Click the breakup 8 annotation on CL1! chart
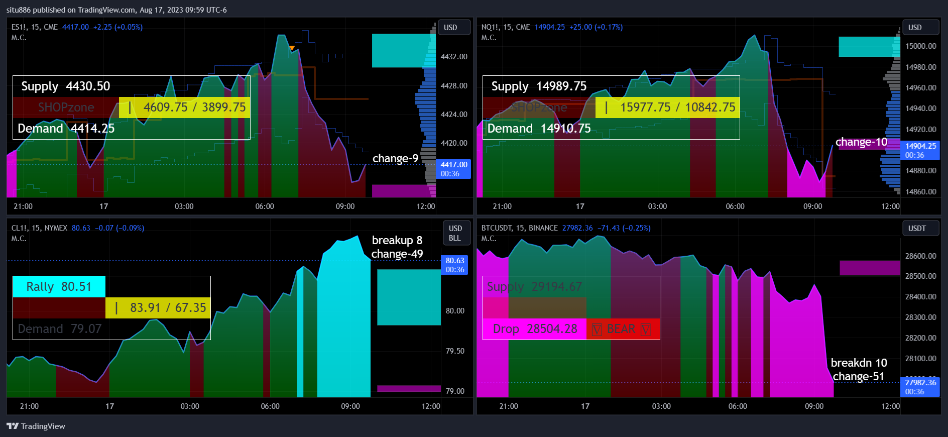The height and width of the screenshot is (437, 948). (x=397, y=241)
